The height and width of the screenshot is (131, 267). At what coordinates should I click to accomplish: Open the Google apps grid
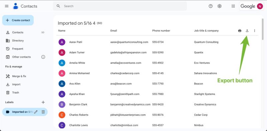point(233,6)
